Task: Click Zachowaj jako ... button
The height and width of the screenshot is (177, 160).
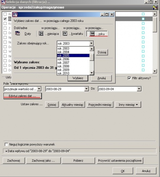Action: click(x=43, y=161)
